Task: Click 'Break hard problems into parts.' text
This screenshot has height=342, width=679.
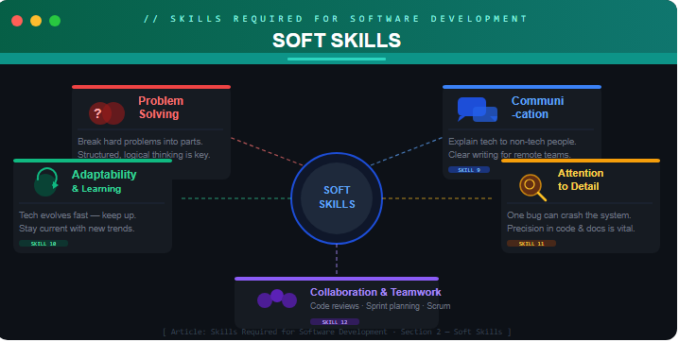Action: 140,142
